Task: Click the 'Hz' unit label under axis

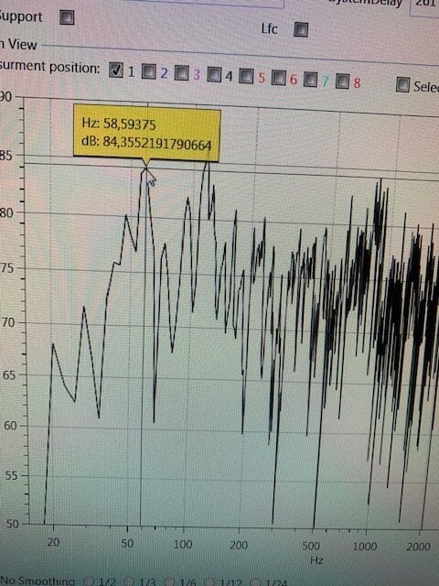Action: (316, 560)
